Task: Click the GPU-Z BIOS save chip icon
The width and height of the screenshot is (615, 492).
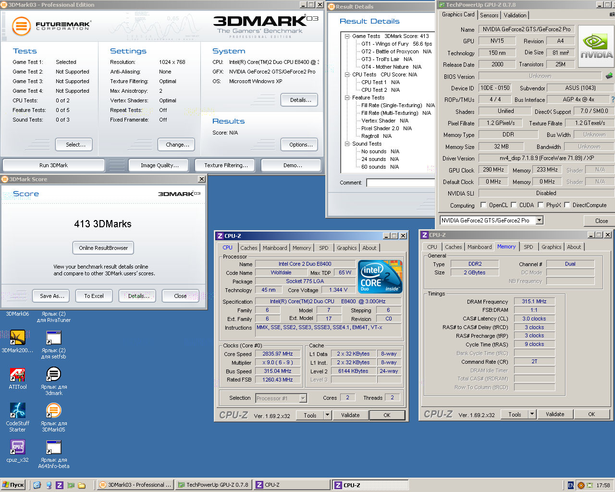Action: point(609,76)
